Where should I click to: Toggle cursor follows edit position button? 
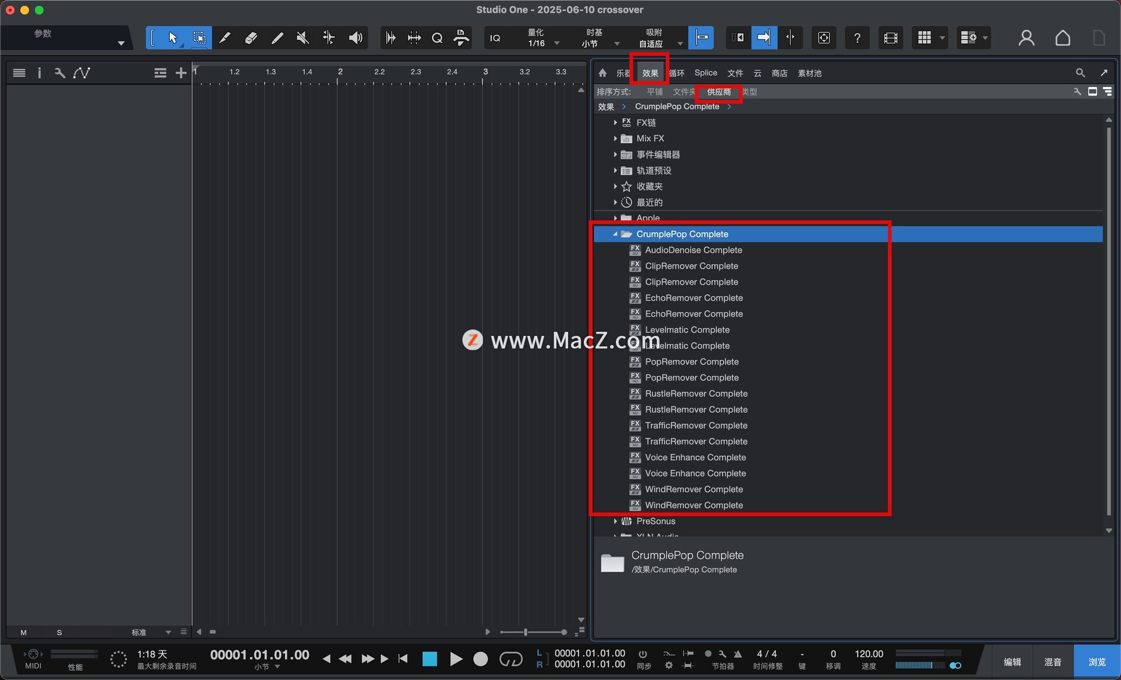click(790, 38)
